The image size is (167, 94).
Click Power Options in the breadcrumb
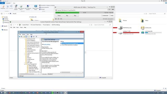click(x=46, y=25)
